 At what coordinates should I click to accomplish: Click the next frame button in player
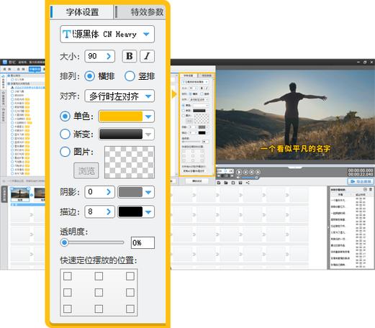pos(258,172)
